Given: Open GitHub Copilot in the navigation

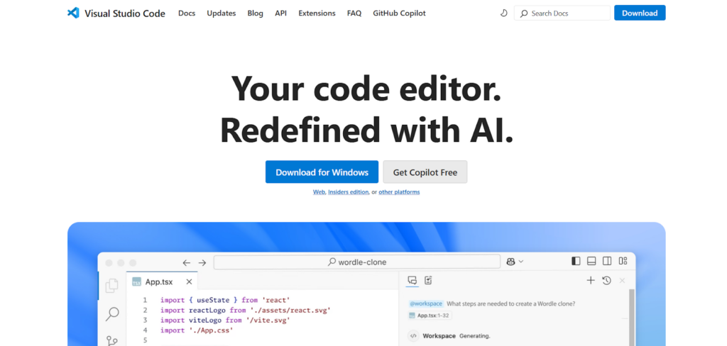Looking at the screenshot, I should [399, 13].
